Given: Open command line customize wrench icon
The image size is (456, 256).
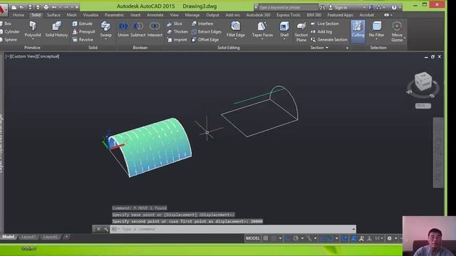Looking at the screenshot, I should [x=106, y=229].
